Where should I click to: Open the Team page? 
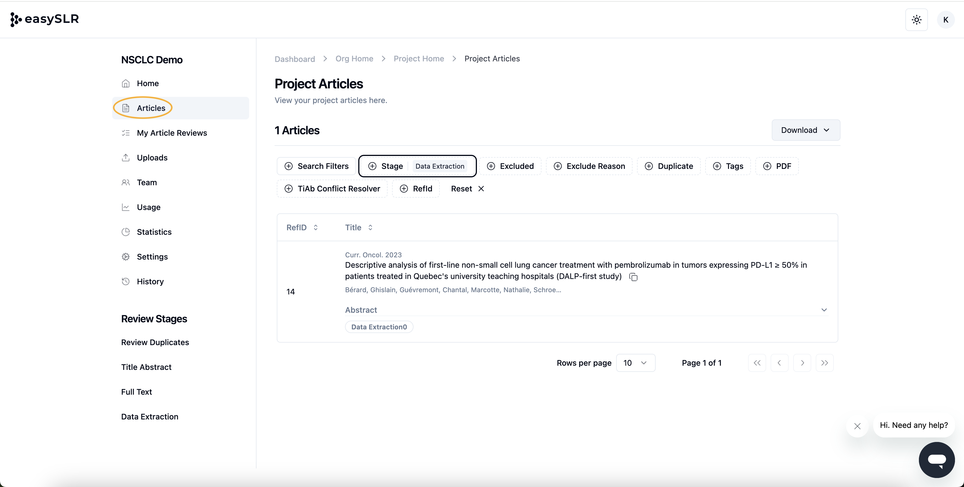coord(180,182)
